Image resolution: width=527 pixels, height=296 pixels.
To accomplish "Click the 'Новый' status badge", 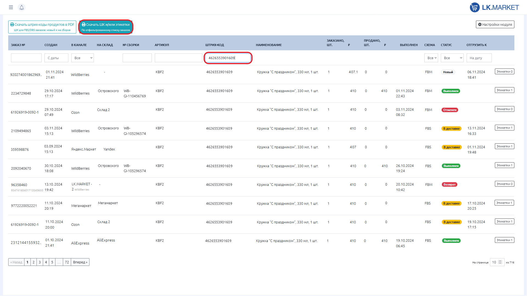I will (x=448, y=72).
